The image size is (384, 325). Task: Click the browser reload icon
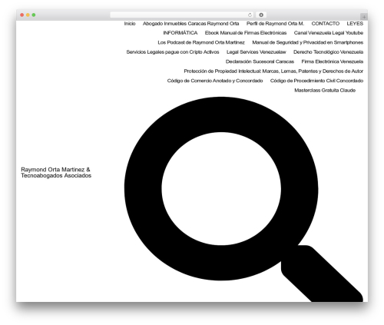click(x=250, y=15)
